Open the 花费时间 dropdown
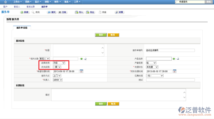214x119 pixels. 154,76
